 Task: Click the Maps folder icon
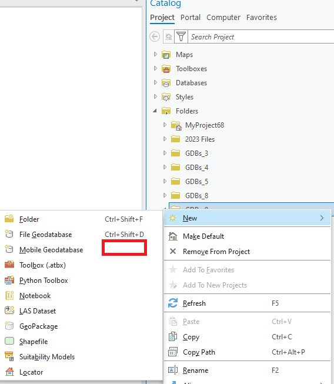pyautogui.click(x=166, y=55)
